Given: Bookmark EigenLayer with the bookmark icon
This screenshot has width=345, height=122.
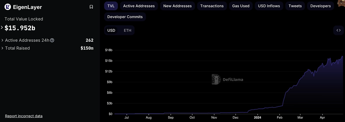Looking at the screenshot, I should click(x=91, y=7).
